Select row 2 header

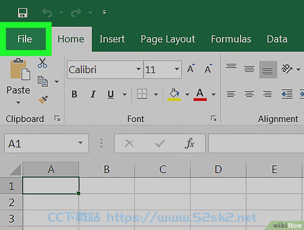(x=11, y=202)
